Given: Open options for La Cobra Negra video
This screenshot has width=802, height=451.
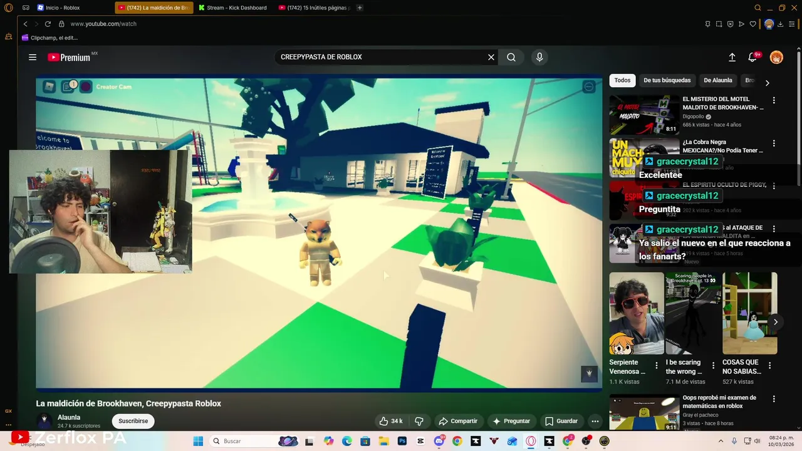Looking at the screenshot, I should coord(774,143).
